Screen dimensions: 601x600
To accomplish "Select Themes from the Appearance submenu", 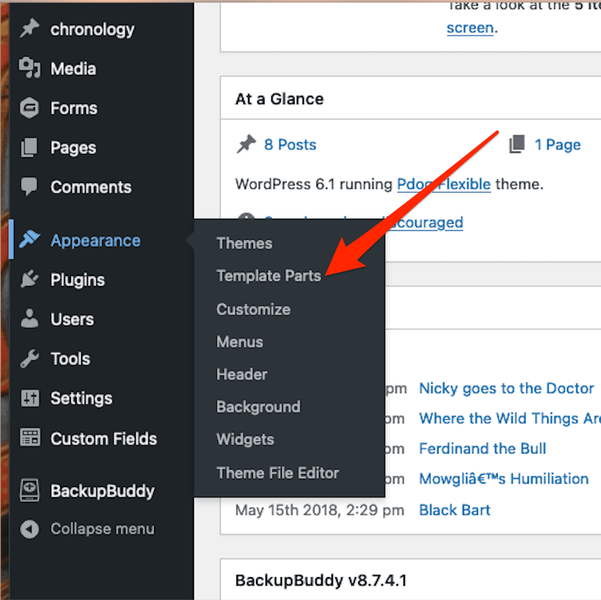I will click(244, 244).
